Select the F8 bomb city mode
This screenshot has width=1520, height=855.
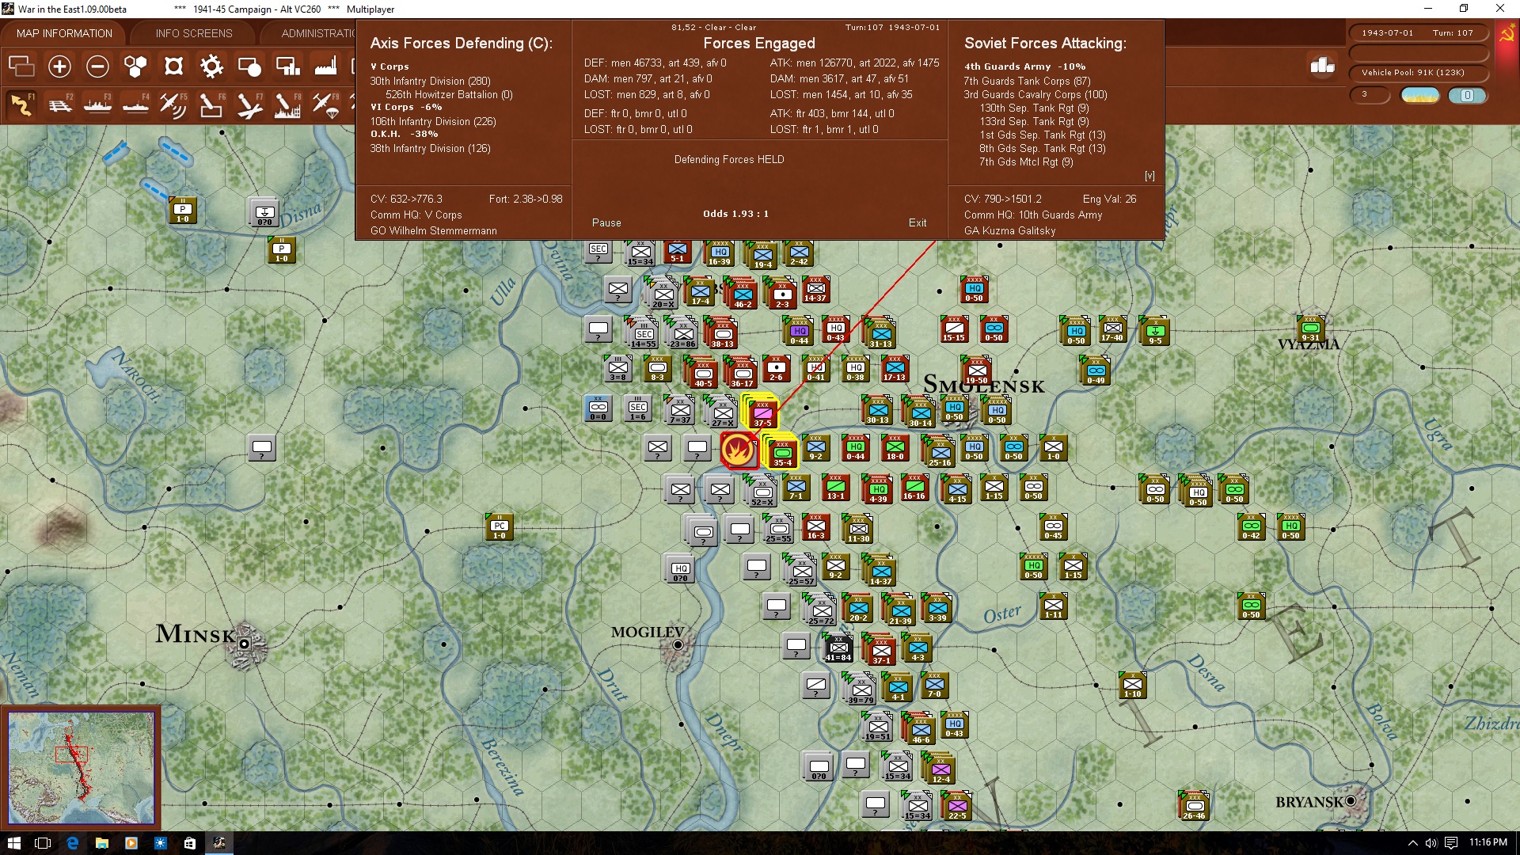[x=287, y=104]
